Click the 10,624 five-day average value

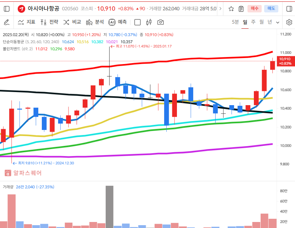(x=68, y=42)
